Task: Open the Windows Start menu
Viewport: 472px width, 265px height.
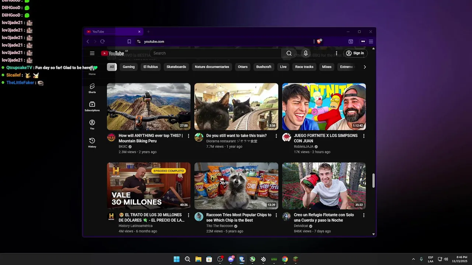Action: (x=177, y=259)
